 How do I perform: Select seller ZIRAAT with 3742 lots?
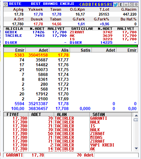pyautogui.click(x=103, y=32)
